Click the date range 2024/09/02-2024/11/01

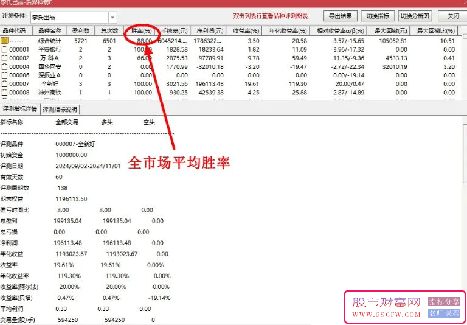point(88,166)
